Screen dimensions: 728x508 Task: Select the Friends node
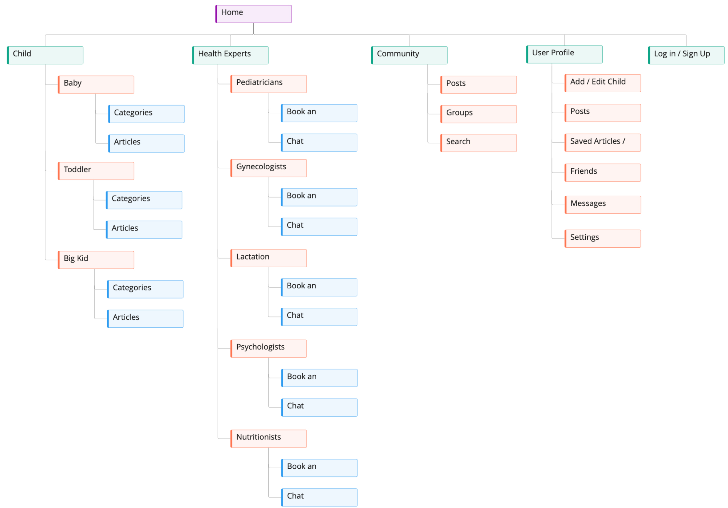pyautogui.click(x=602, y=172)
